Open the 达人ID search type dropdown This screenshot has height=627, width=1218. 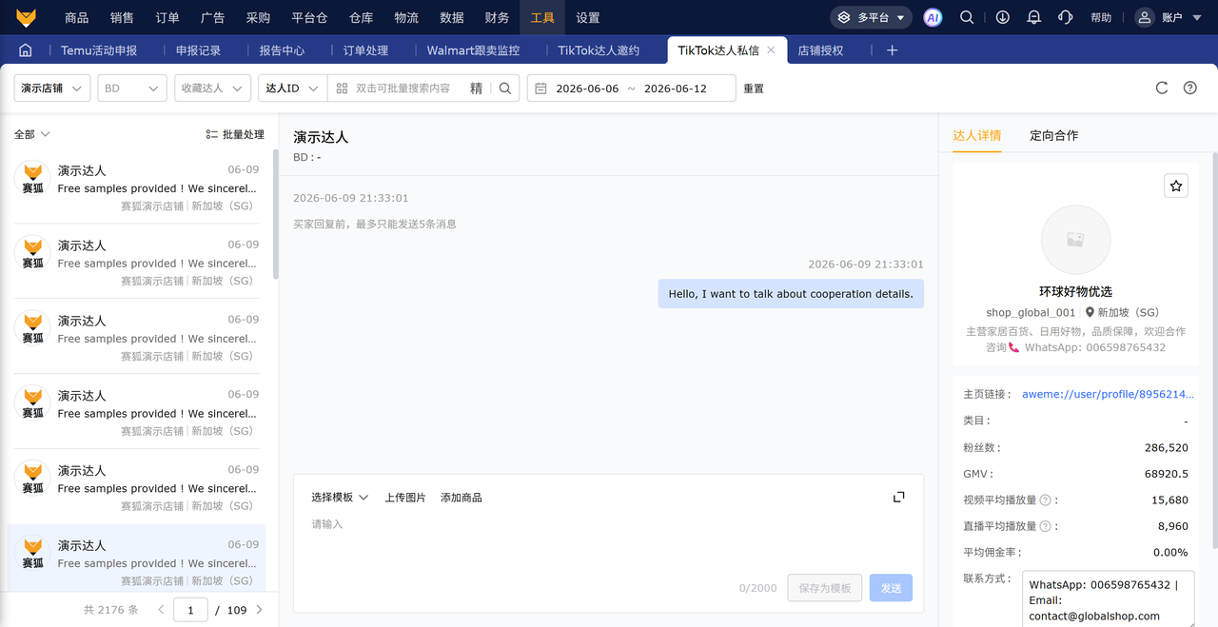click(292, 88)
